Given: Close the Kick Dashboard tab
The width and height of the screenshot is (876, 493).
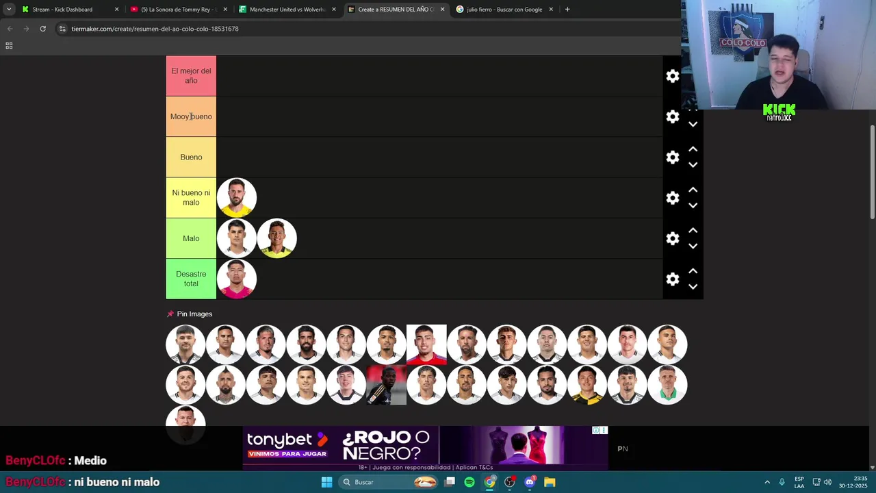Looking at the screenshot, I should (x=116, y=10).
